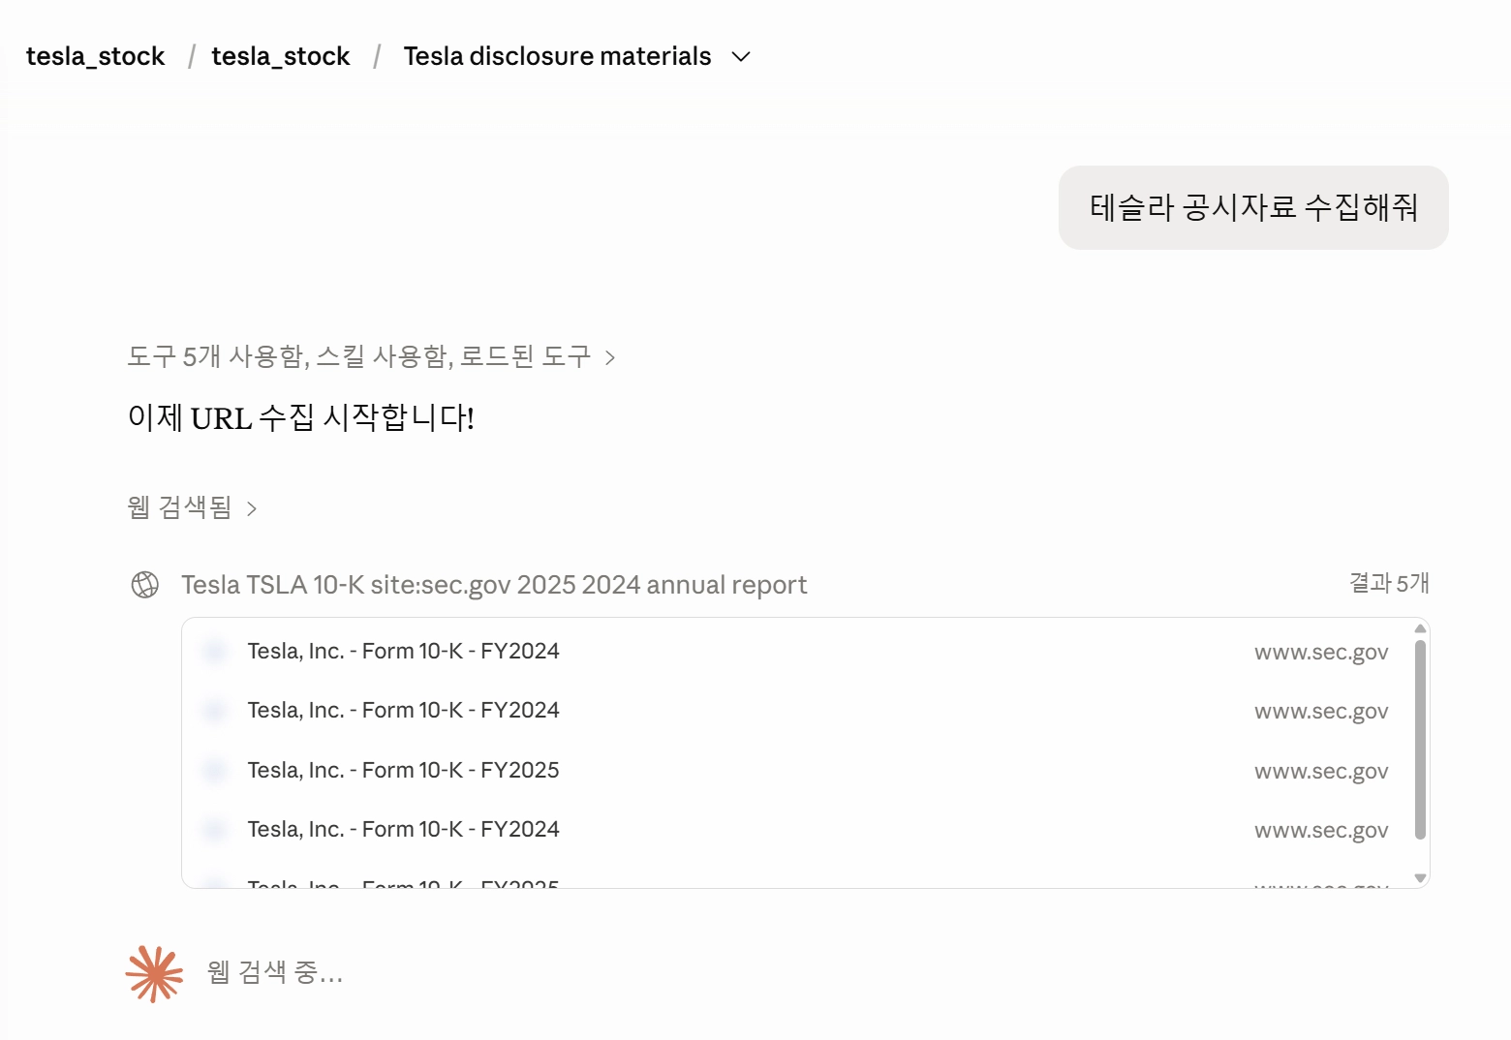Open the first Tesla Form 10-K FY2024 result
This screenshot has width=1511, height=1040.
(805, 652)
